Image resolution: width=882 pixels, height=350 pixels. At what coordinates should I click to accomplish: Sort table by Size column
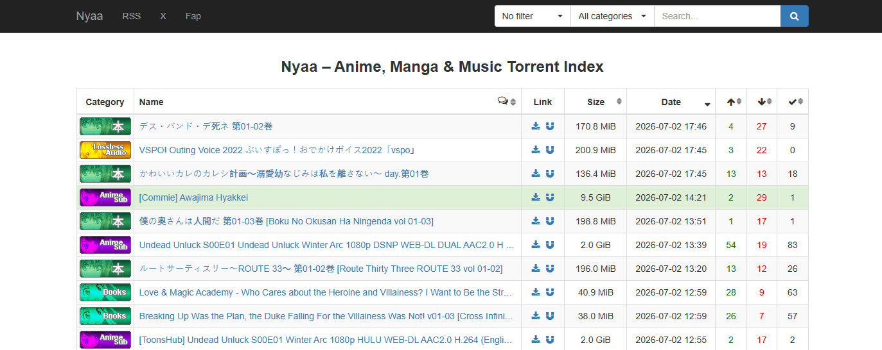pyautogui.click(x=595, y=101)
